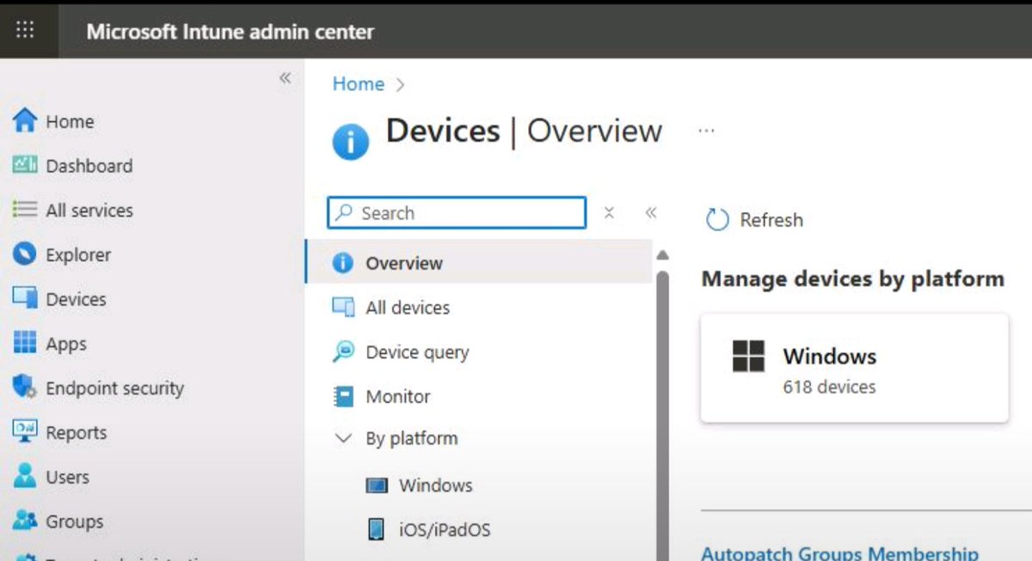This screenshot has height=561, width=1032.
Task: Open the Windows 618 devices card
Action: pos(854,368)
